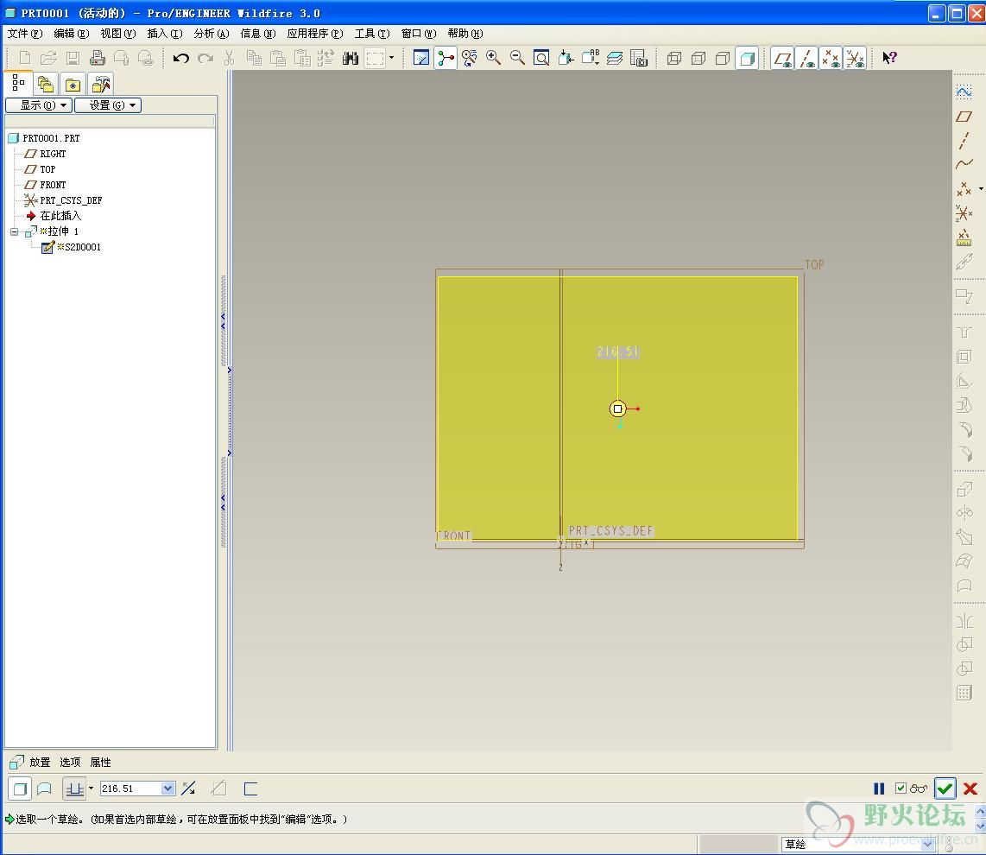Select the Favorites tab
This screenshot has height=855, width=986.
tap(73, 85)
